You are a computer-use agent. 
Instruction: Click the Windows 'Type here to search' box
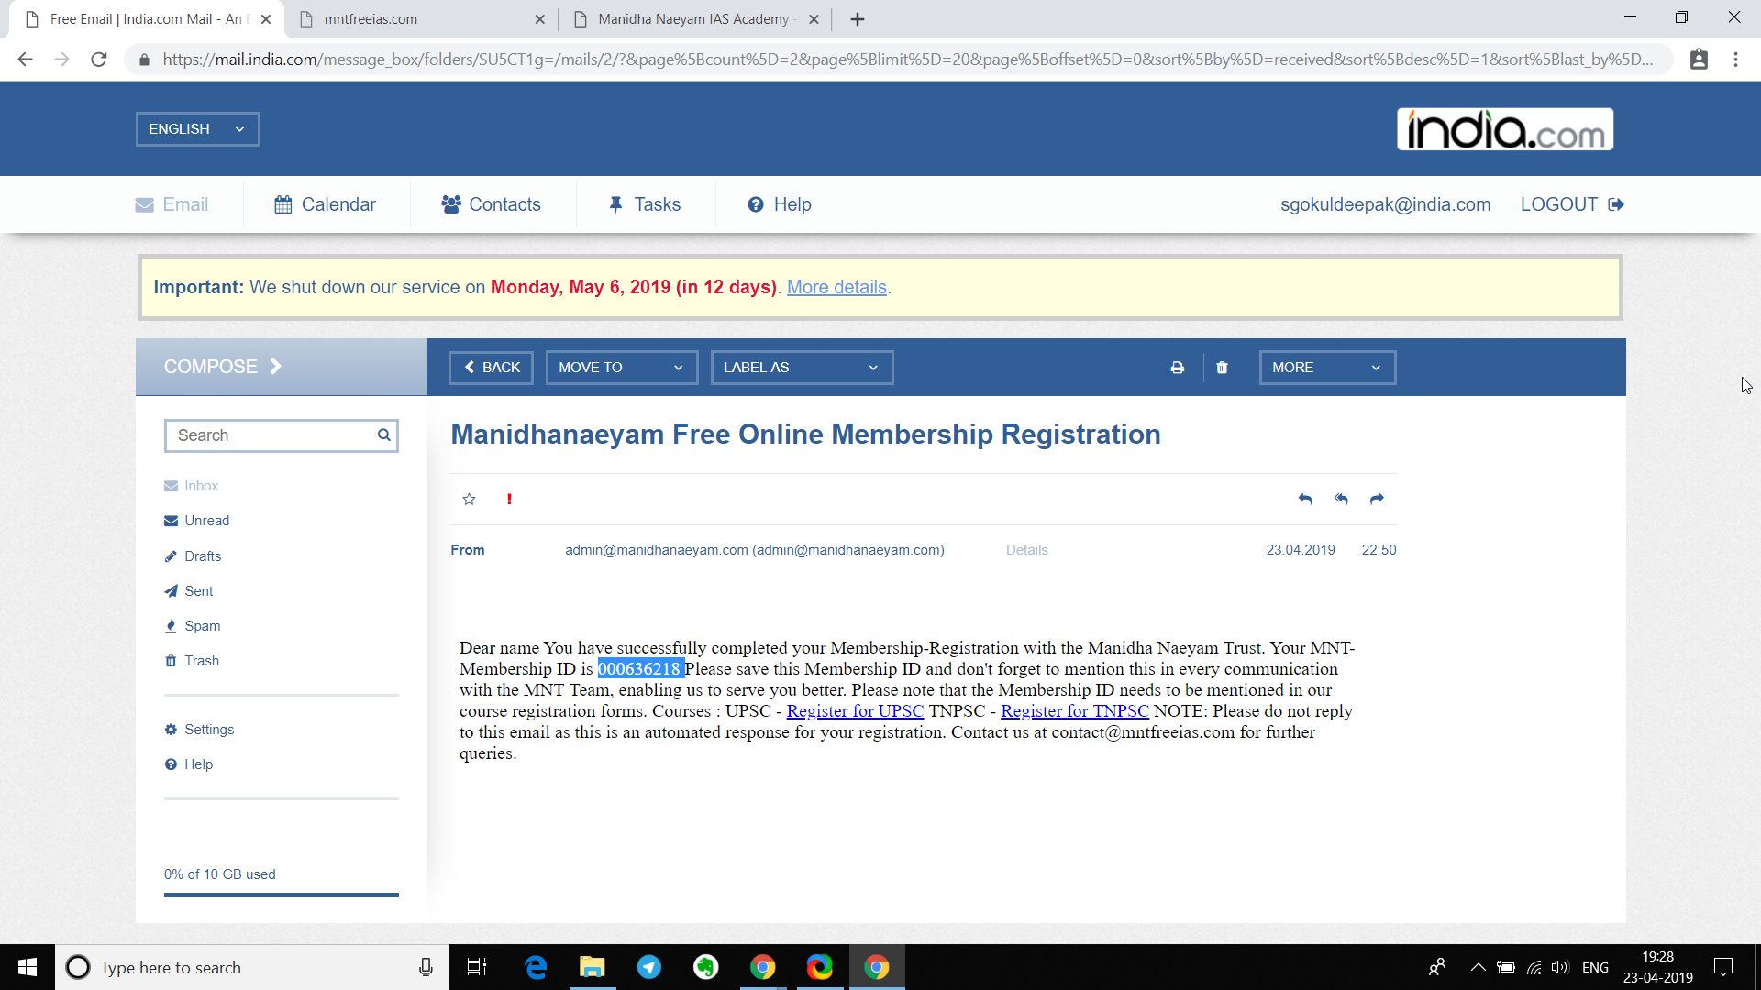pos(252,967)
